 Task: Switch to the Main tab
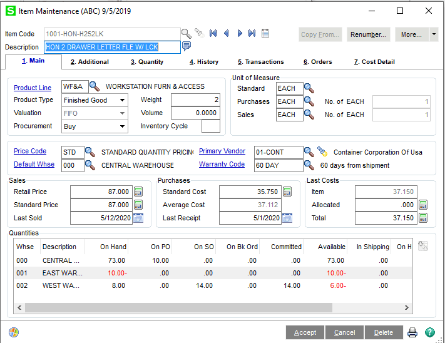33,61
